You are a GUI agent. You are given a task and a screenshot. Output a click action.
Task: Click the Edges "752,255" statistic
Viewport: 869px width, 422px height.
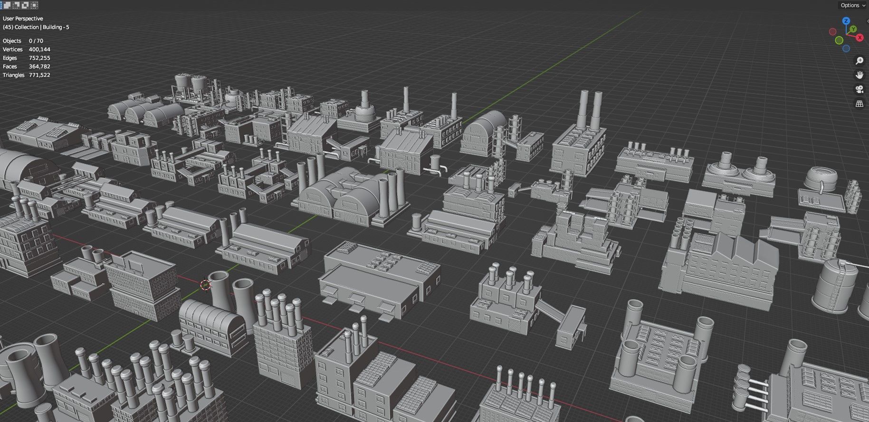tap(39, 58)
